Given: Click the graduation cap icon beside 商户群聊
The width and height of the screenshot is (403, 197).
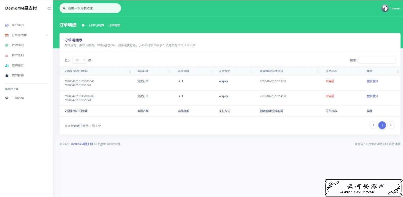Looking at the screenshot, I should [x=7, y=76].
